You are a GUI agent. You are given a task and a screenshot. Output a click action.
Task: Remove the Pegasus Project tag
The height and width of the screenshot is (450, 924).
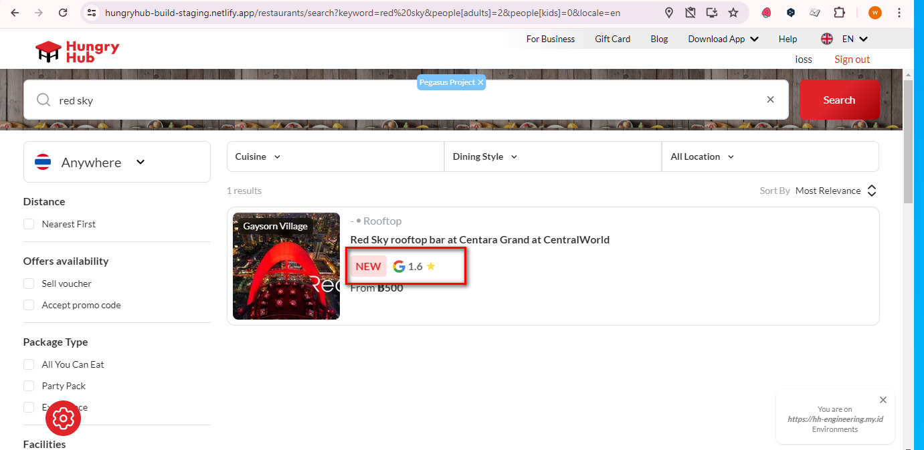(480, 82)
